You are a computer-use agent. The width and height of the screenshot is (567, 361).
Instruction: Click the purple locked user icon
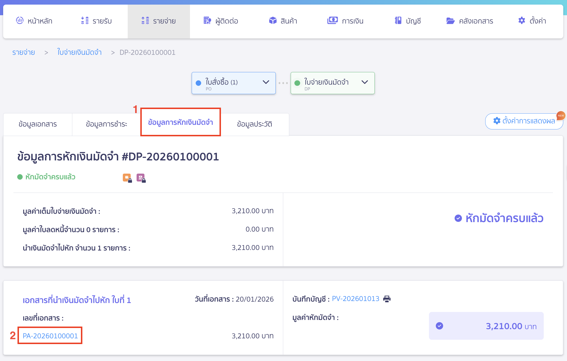(x=141, y=178)
